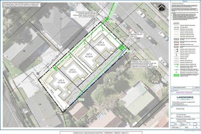Click the circular survey mark at left boundary
The width and height of the screenshot is (201, 134).
[x=38, y=74]
